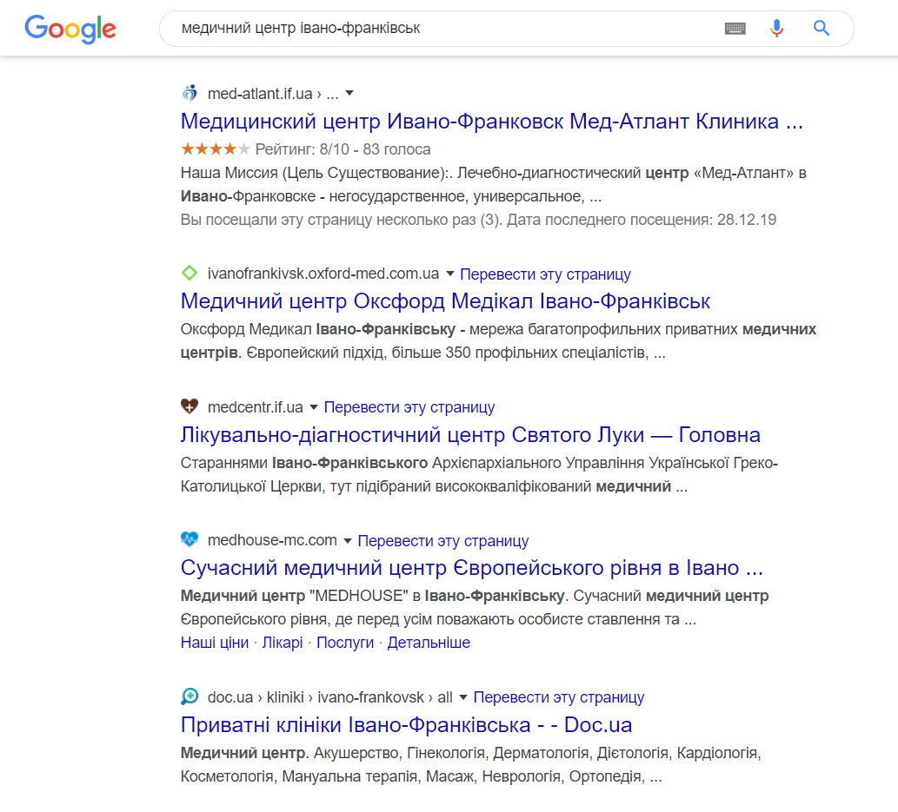Open the 'Лікарі' sitelink

click(x=283, y=643)
